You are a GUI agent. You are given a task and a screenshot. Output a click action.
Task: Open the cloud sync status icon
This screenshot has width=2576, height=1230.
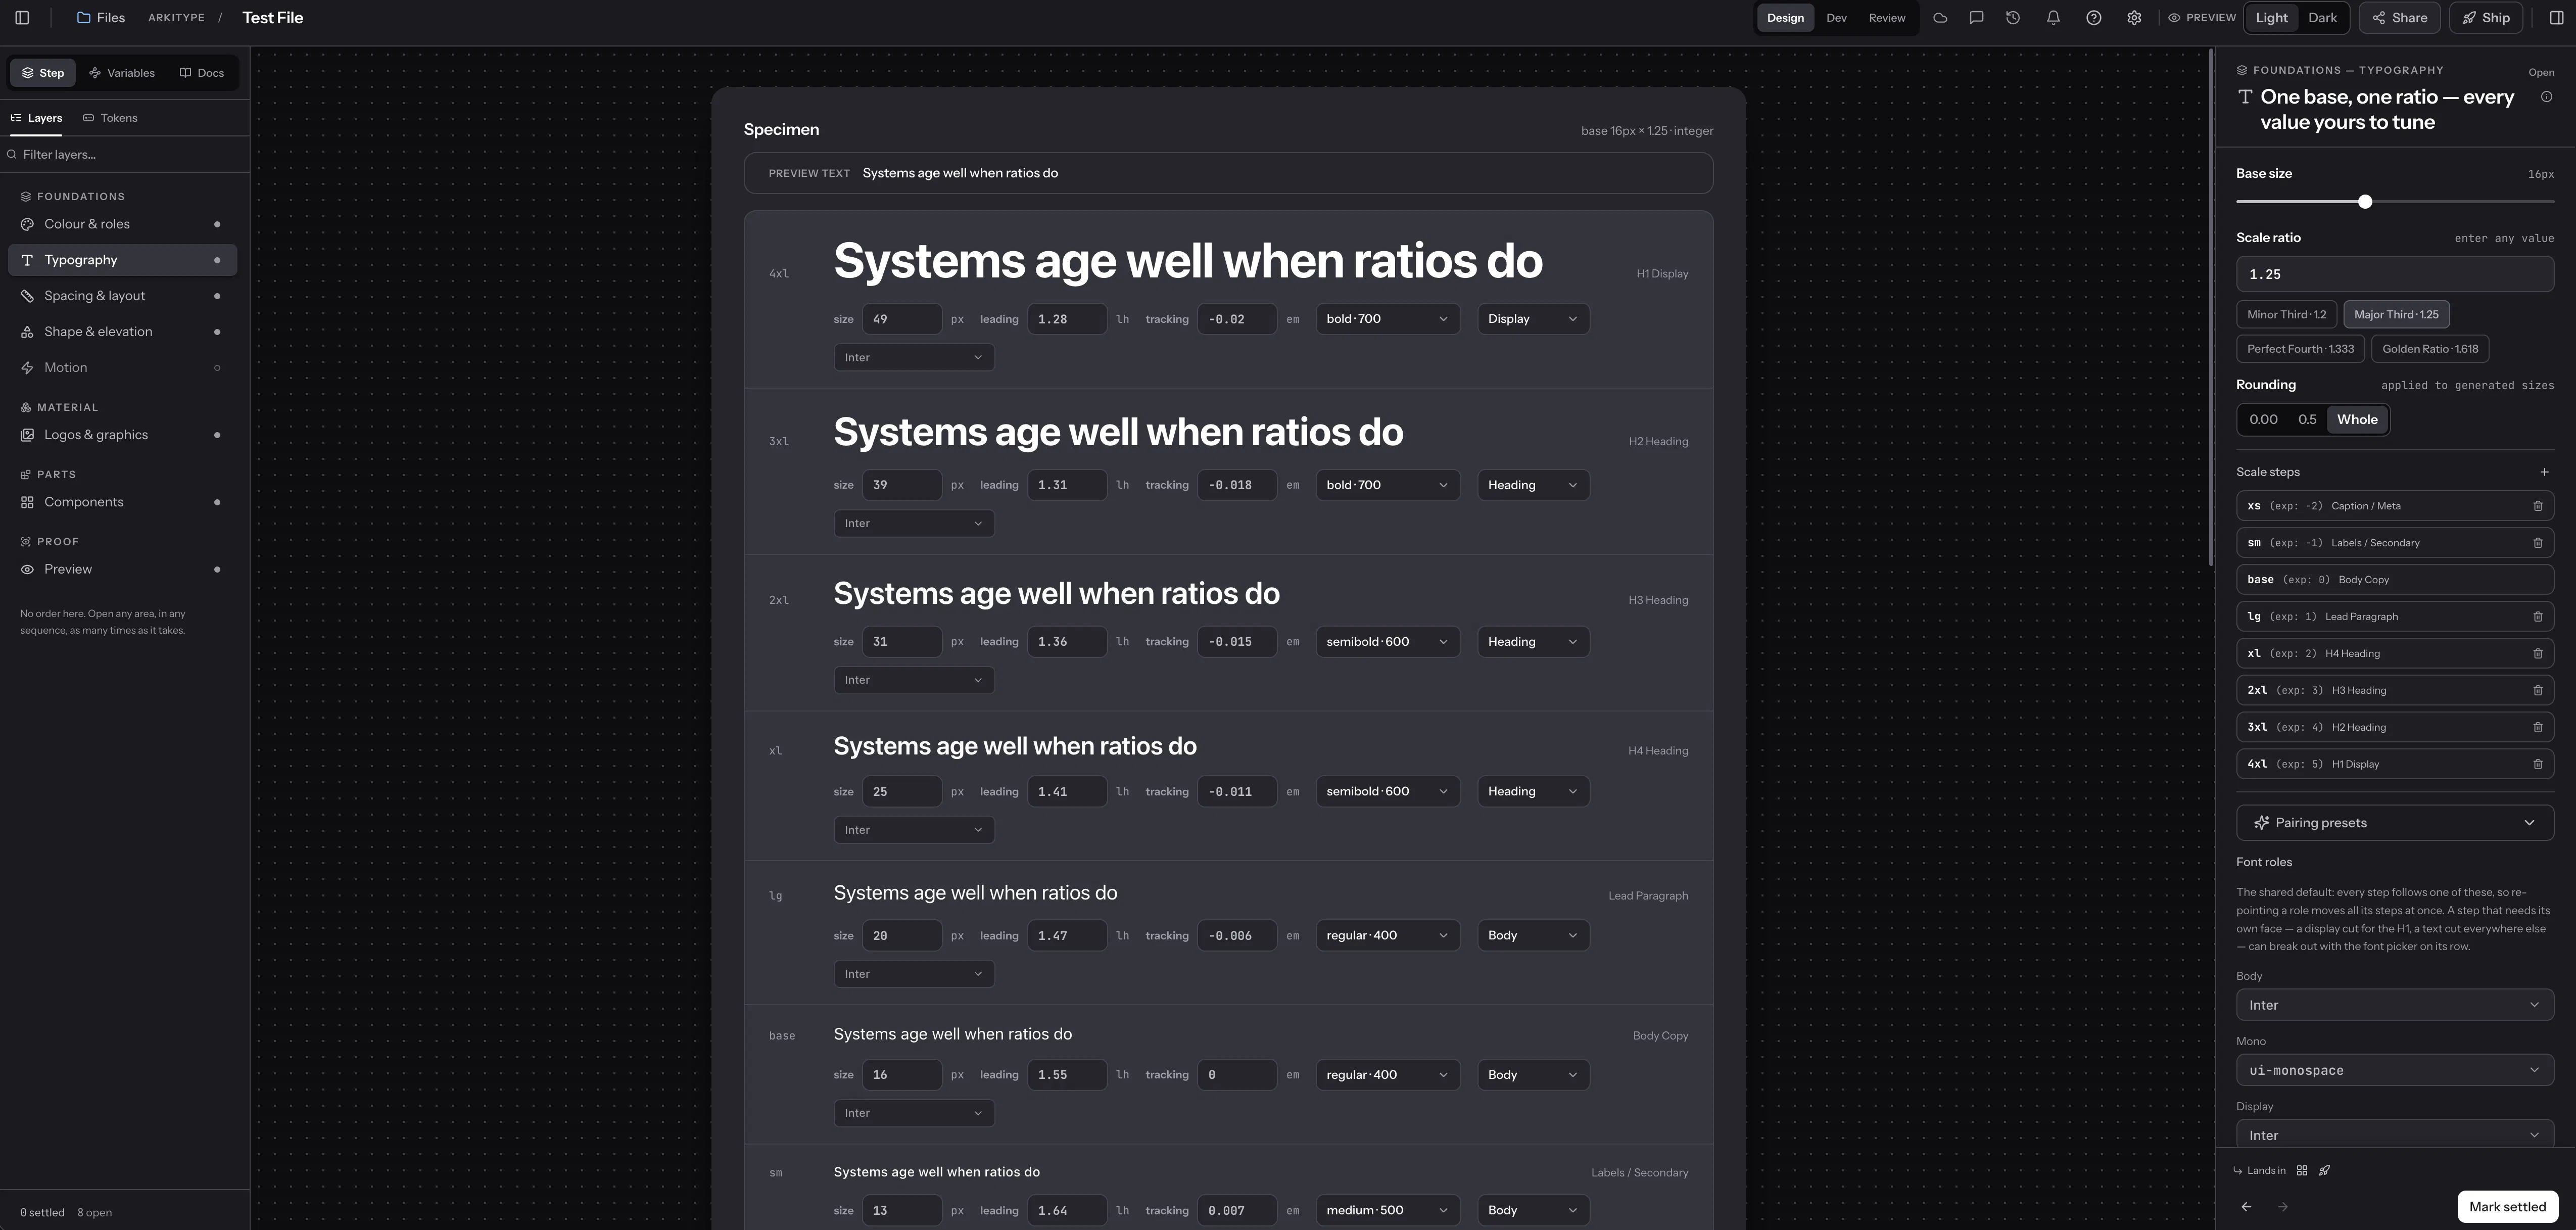[1940, 18]
